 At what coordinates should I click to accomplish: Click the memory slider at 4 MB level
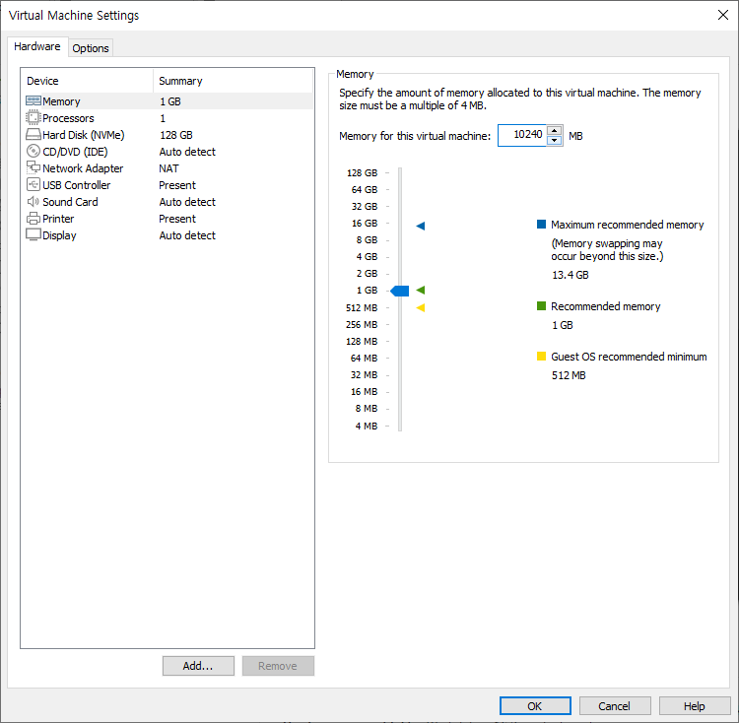tap(400, 426)
